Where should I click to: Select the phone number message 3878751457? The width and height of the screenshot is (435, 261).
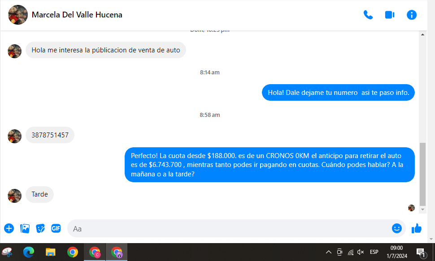50,135
